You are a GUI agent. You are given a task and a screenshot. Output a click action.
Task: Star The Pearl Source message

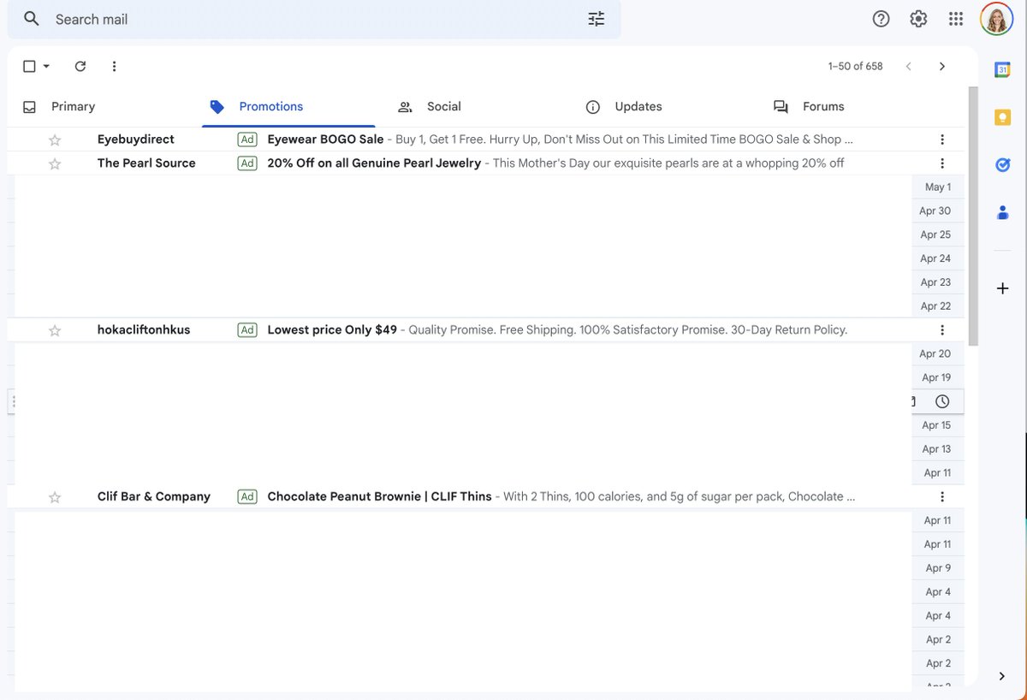click(55, 163)
